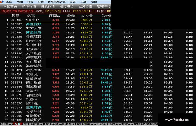Open 客服中心 section
Viewport: 196px width, 126px height.
[104, 6]
